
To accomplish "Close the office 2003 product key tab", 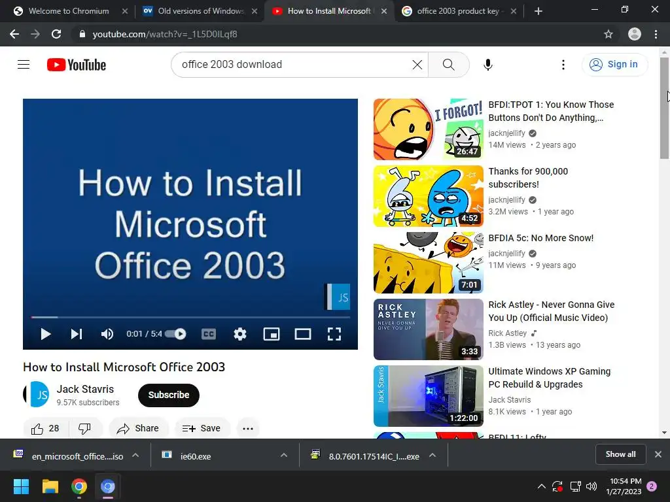I will 514,11.
